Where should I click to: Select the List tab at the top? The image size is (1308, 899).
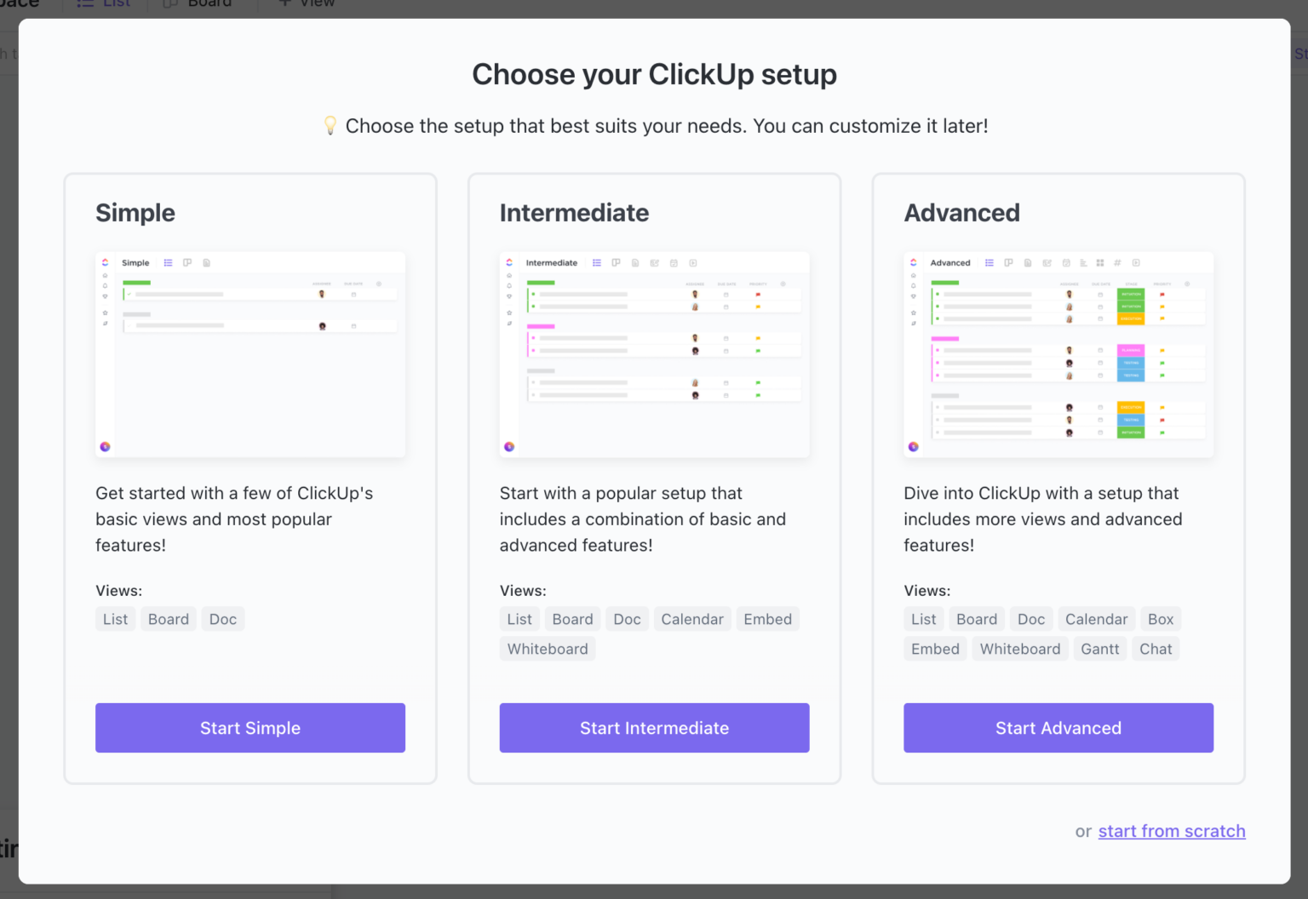coord(104,4)
